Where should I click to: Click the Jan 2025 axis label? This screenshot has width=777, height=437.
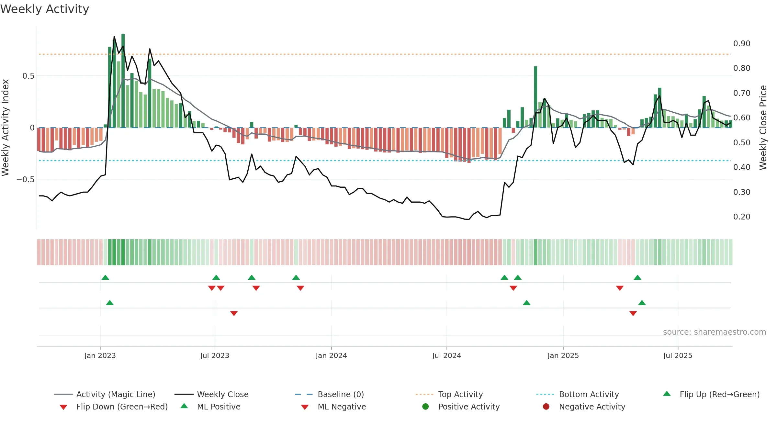pyautogui.click(x=563, y=355)
